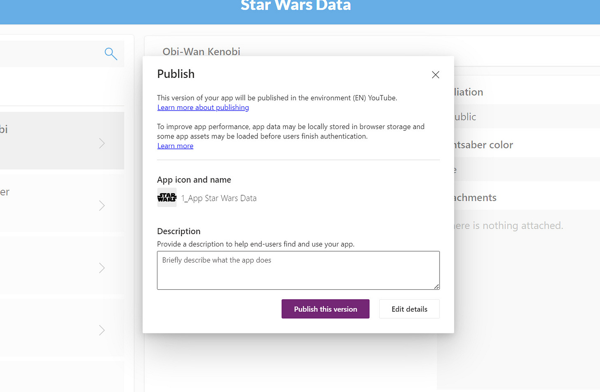This screenshot has height=392, width=600.
Task: Select the app name 1_App Star Wars Data
Action: [219, 198]
